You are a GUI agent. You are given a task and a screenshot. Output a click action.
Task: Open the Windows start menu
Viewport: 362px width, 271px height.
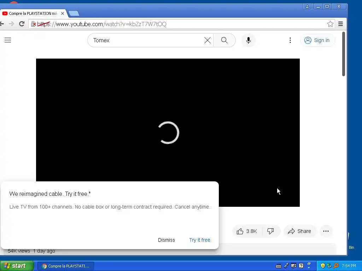[x=17, y=266]
